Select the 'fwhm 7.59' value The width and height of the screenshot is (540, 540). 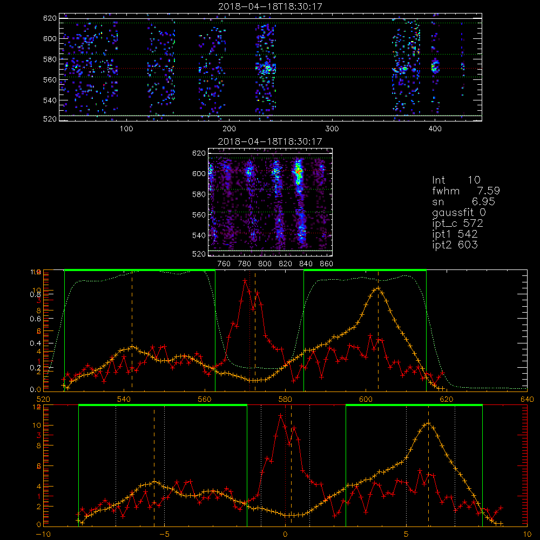[x=466, y=191]
